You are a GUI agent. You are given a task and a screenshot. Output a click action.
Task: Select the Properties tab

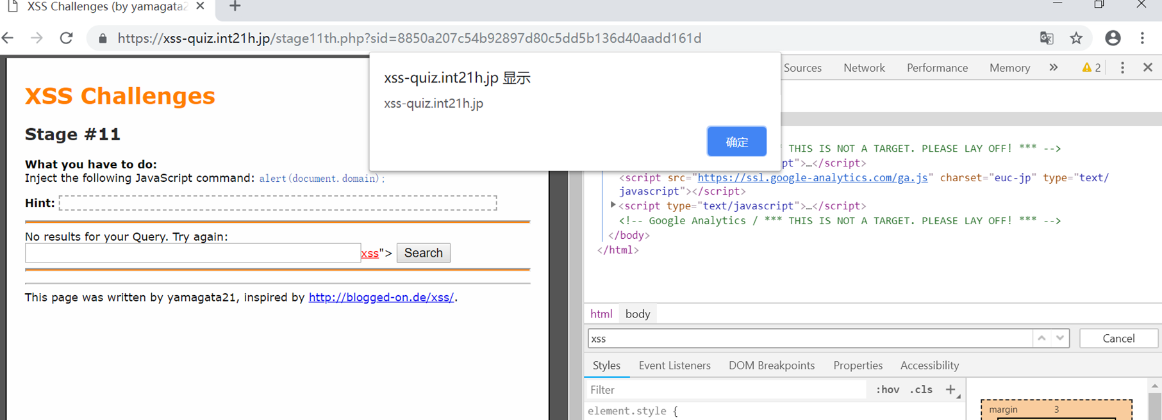tap(858, 366)
